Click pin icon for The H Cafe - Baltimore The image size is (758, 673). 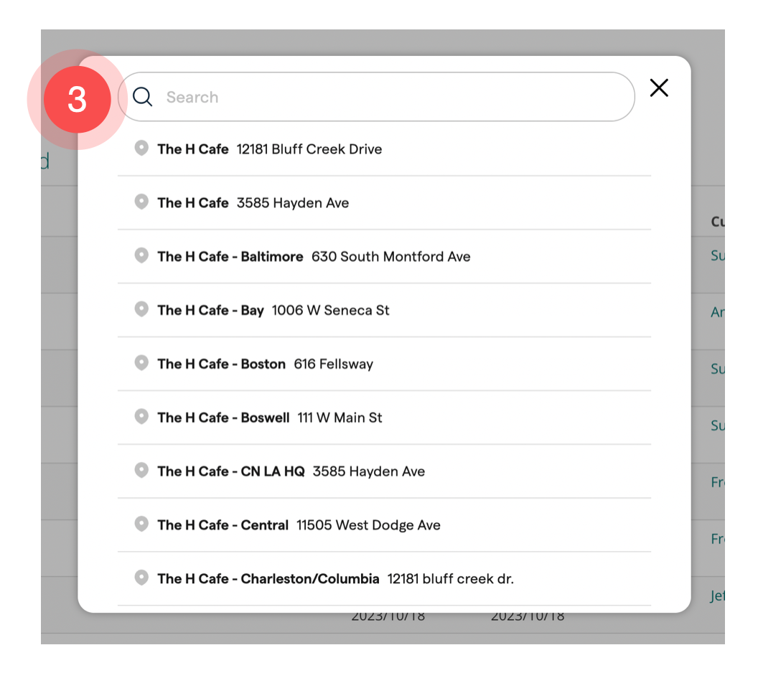pyautogui.click(x=141, y=255)
